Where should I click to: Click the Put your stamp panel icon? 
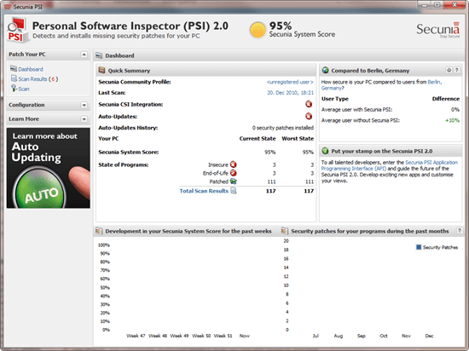coord(325,151)
